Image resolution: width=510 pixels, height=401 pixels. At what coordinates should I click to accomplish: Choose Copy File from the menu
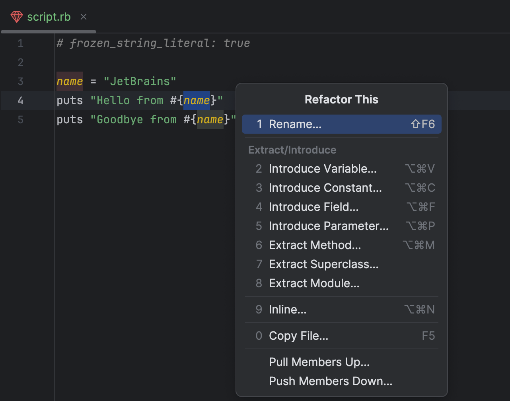(x=298, y=336)
